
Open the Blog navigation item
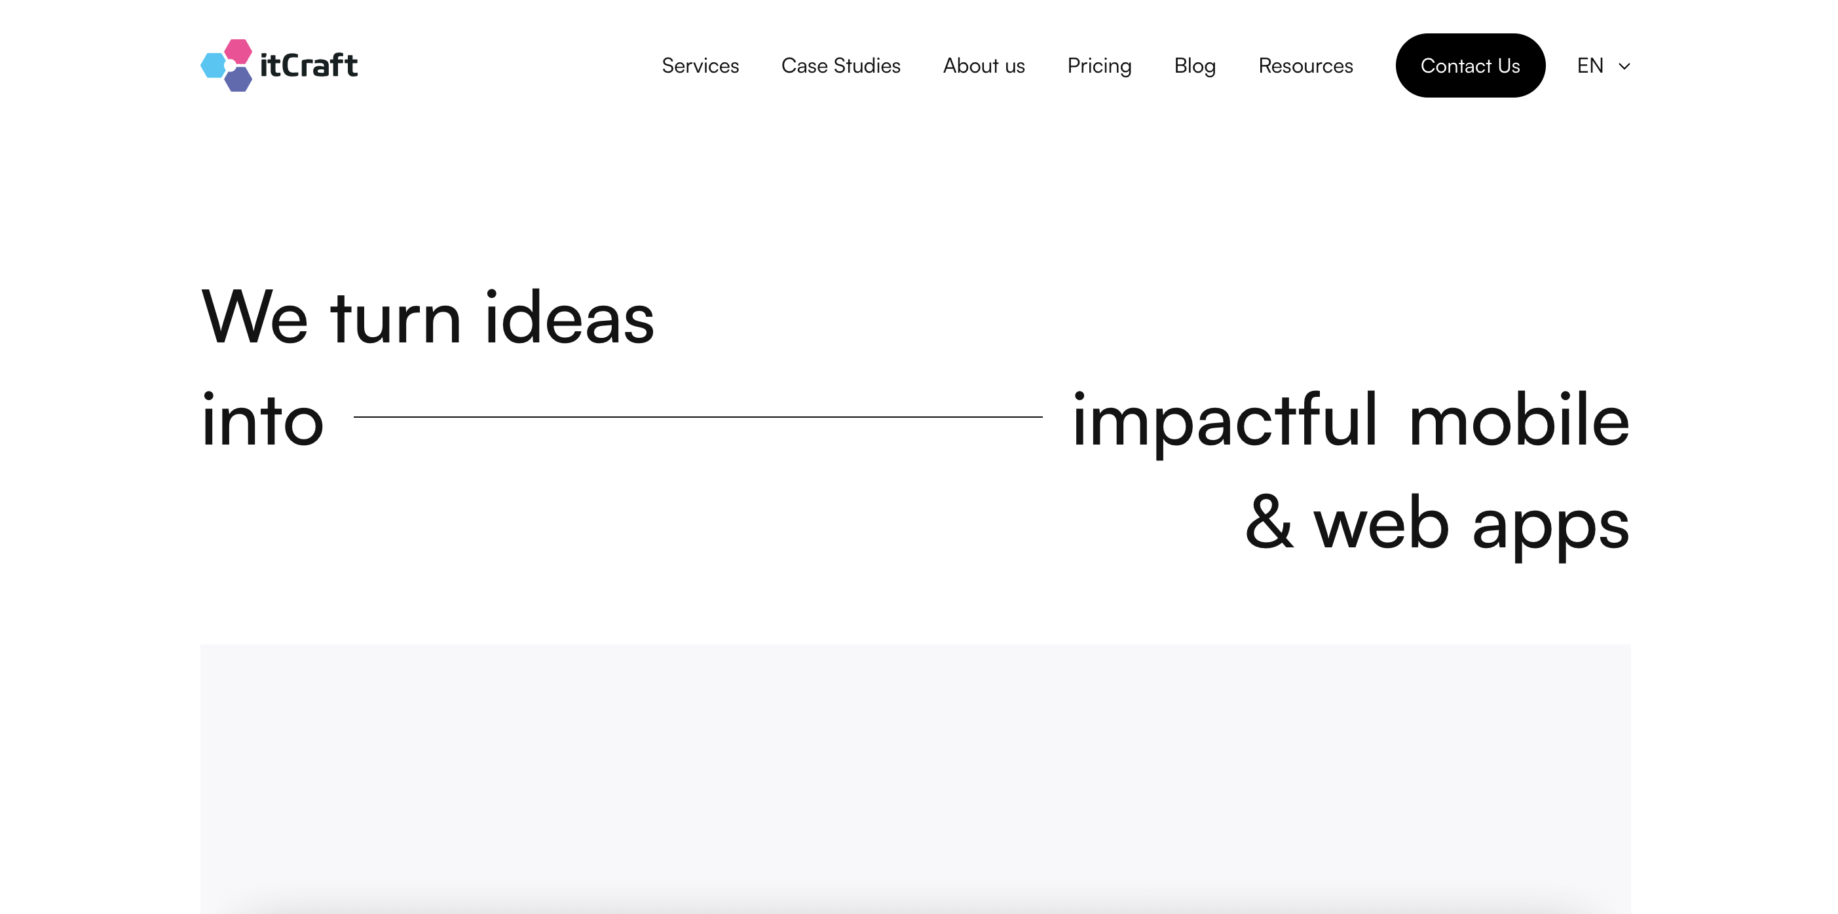pyautogui.click(x=1195, y=64)
